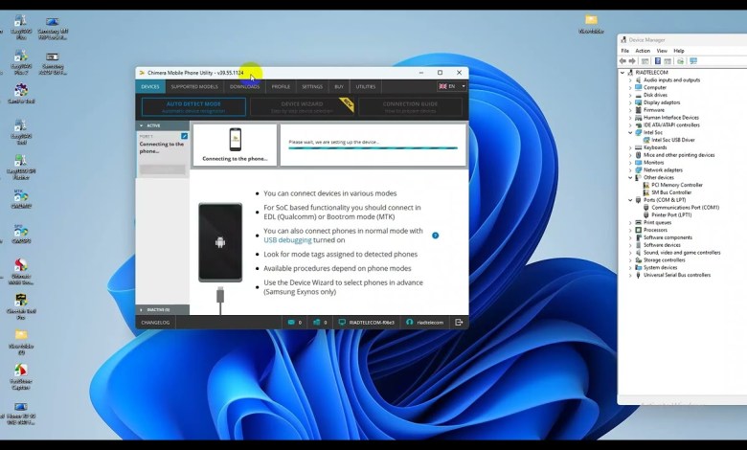Image resolution: width=747 pixels, height=450 pixels.
Task: Open the EN language dropdown in Chimera
Action: click(452, 86)
